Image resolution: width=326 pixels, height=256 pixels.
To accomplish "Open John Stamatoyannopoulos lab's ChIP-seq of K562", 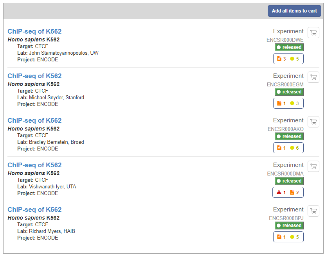I will [x=34, y=32].
